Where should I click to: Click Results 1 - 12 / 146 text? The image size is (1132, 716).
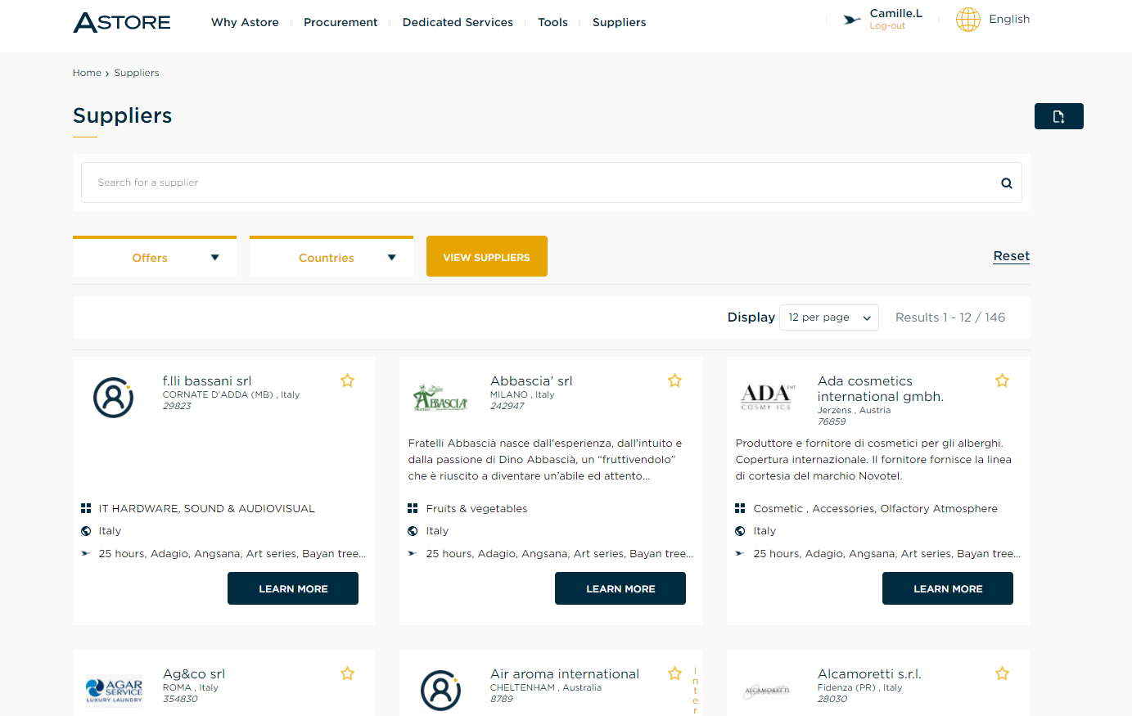[950, 317]
